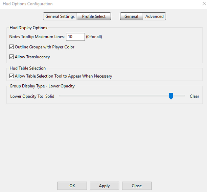
Task: Click the opacity slider track near Solid
Action: (68, 96)
